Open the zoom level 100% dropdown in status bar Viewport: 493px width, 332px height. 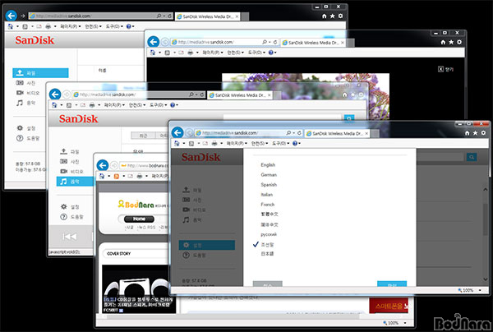pyautogui.click(x=467, y=291)
